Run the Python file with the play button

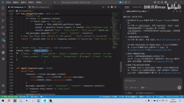coord(103,7)
